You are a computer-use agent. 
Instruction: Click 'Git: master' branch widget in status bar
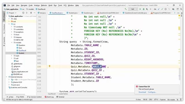click(x=171, y=99)
